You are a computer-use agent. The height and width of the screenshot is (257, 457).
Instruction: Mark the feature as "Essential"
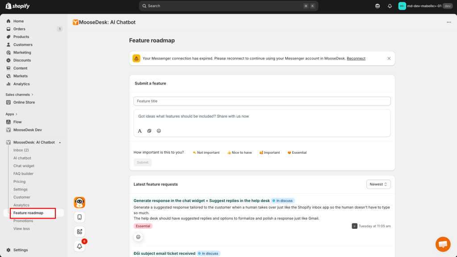(x=297, y=152)
